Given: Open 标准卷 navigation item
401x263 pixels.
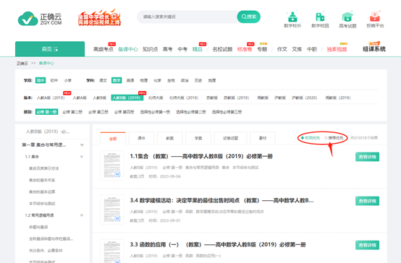Looking at the screenshot, I should click(x=245, y=49).
